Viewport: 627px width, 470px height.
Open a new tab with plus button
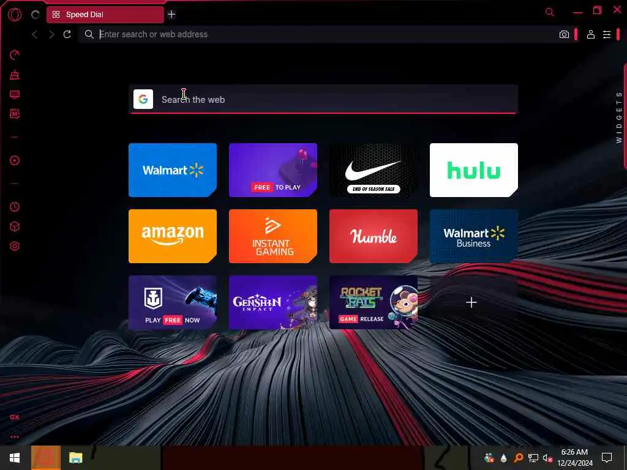pos(171,15)
